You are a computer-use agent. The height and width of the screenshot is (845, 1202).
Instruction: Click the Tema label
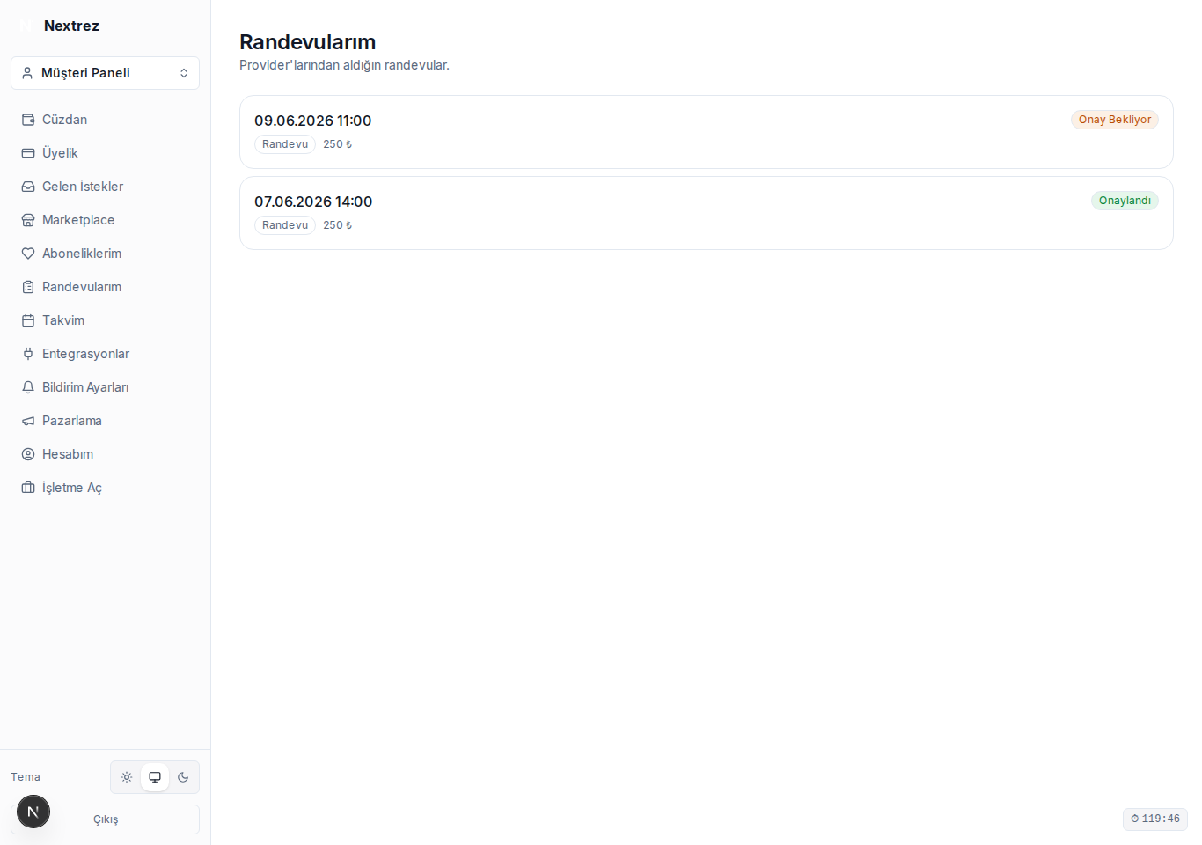pyautogui.click(x=26, y=777)
